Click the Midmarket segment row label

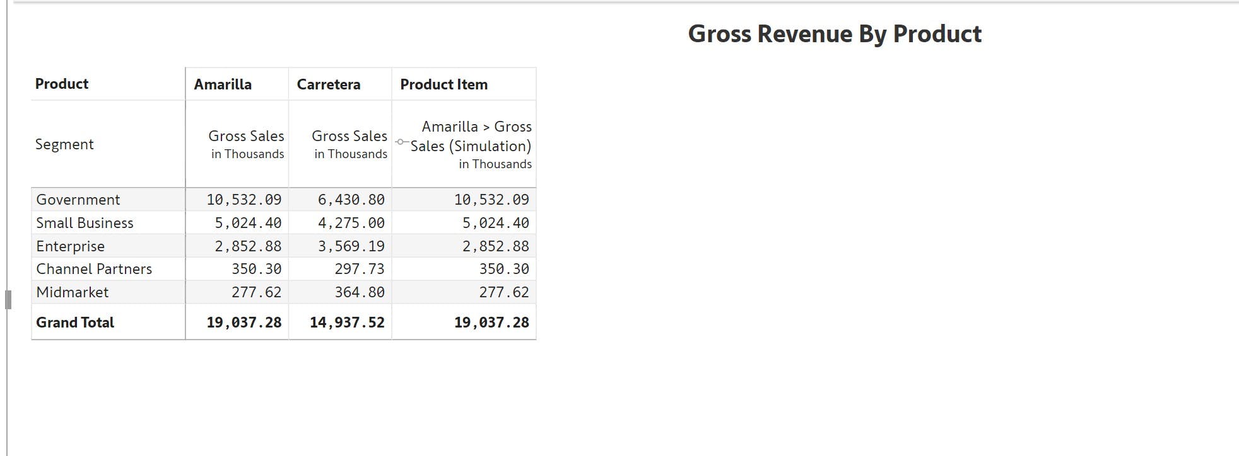coord(73,292)
